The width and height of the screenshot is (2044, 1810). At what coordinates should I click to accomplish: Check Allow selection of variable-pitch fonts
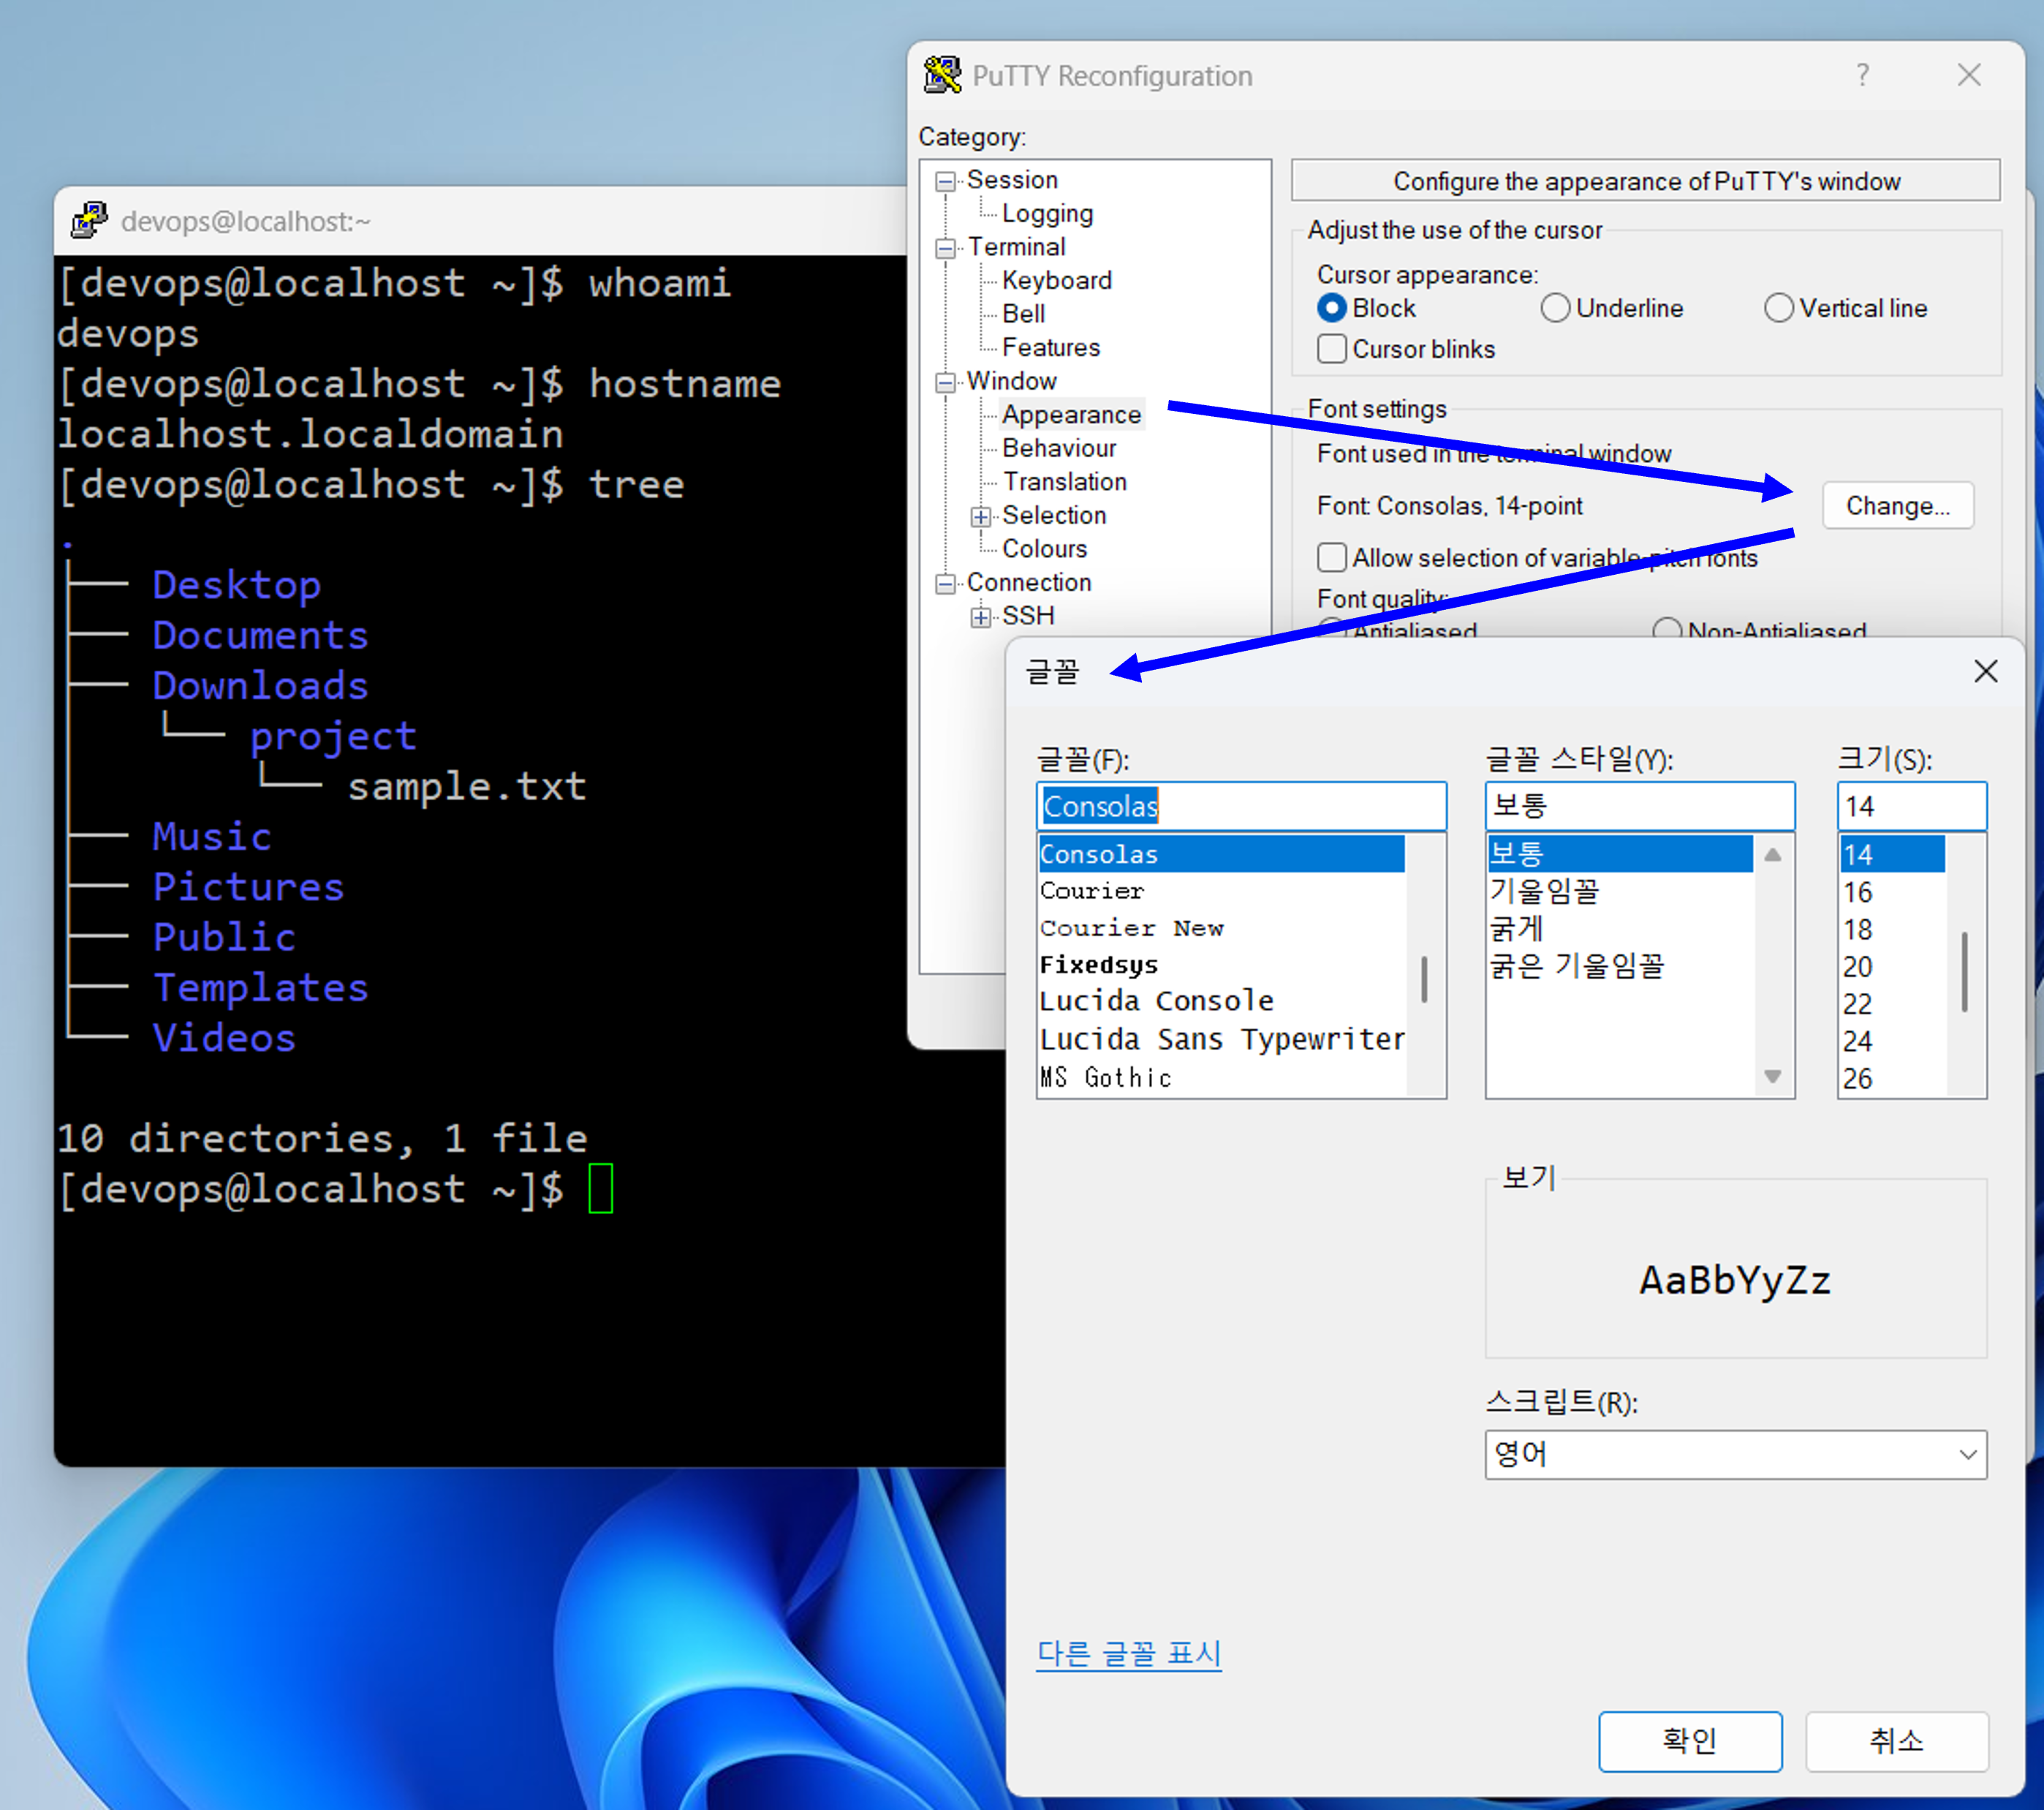(x=1332, y=557)
